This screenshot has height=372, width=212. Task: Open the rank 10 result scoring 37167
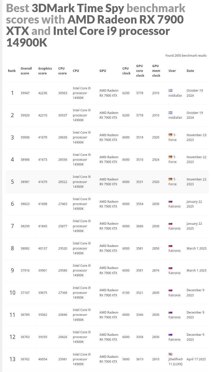click(x=25, y=293)
